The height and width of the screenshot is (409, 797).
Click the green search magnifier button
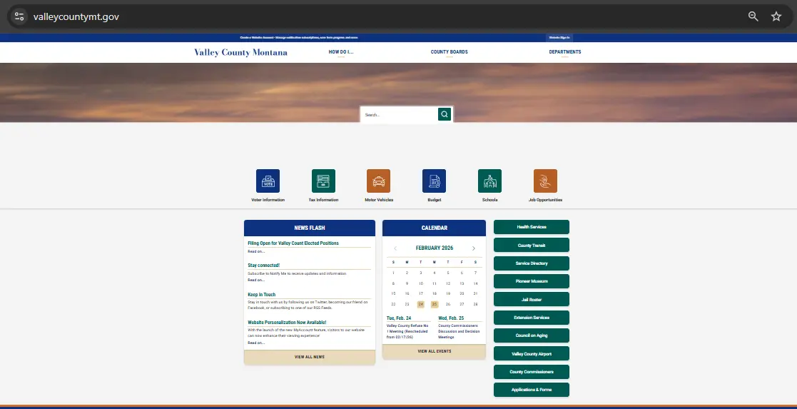(x=445, y=114)
